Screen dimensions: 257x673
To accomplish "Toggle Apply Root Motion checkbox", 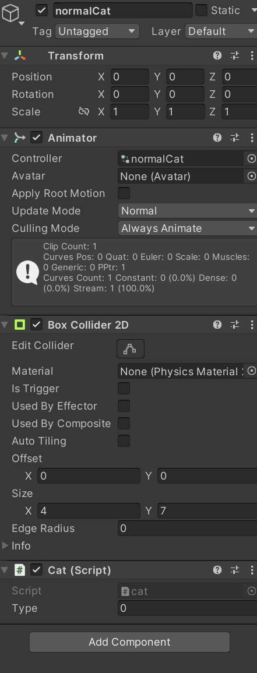I will tap(124, 193).
